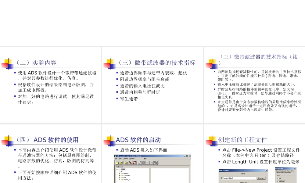Close the Length Unit dialog with its X
This screenshot has width=305, height=183.
click(x=295, y=169)
